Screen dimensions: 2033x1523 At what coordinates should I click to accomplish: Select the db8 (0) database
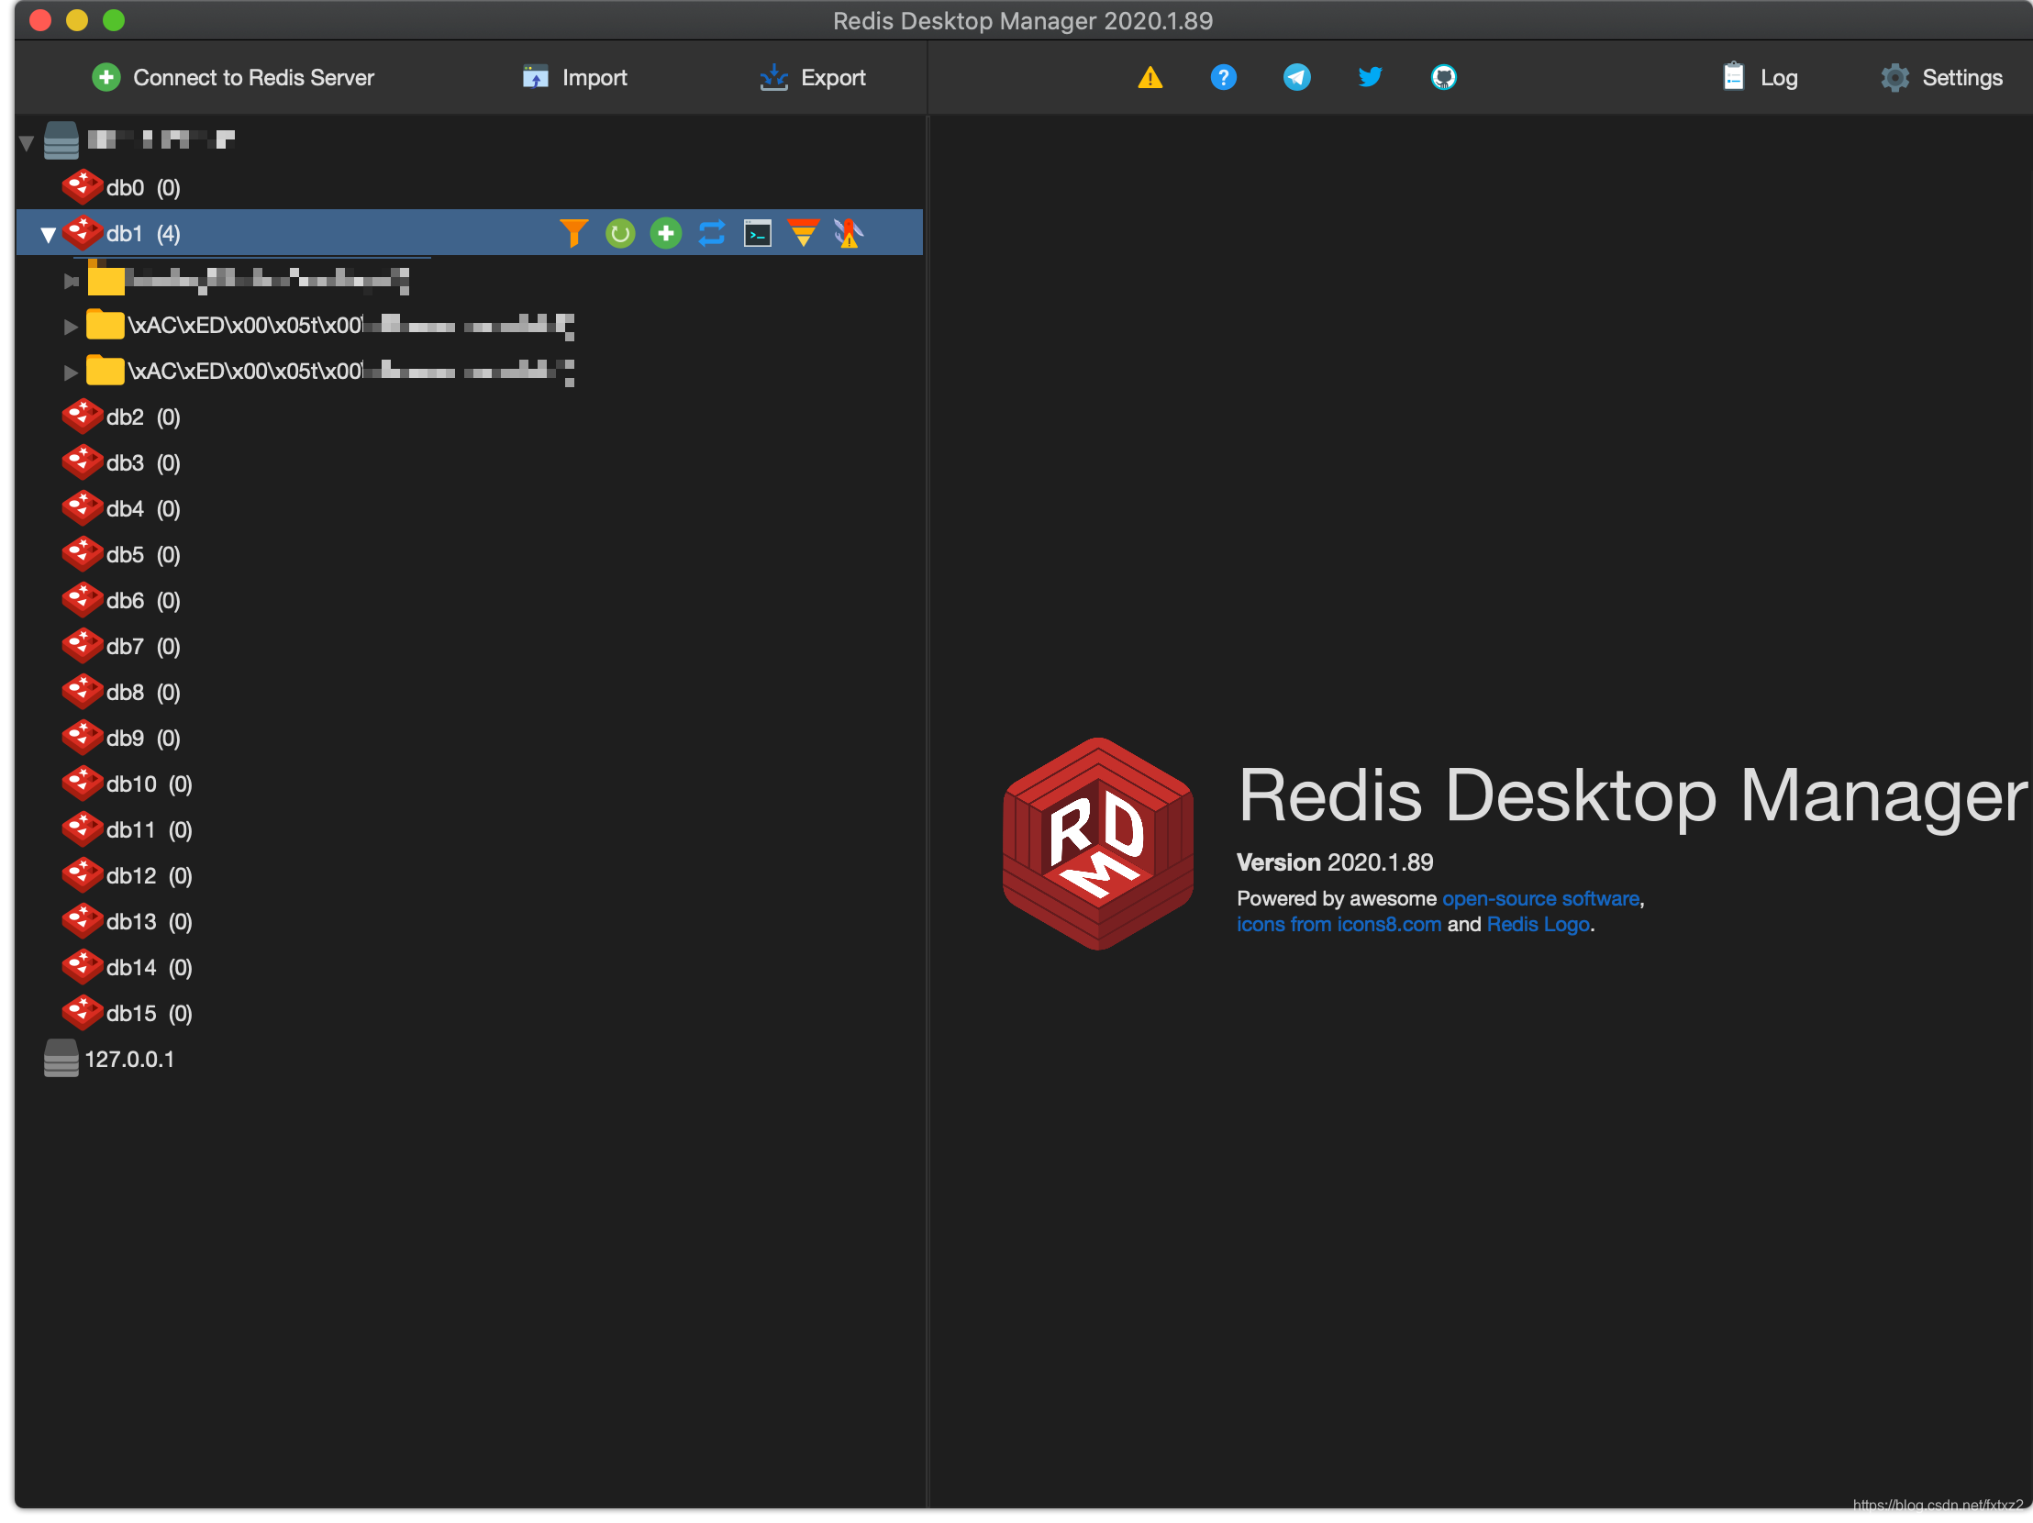click(142, 693)
